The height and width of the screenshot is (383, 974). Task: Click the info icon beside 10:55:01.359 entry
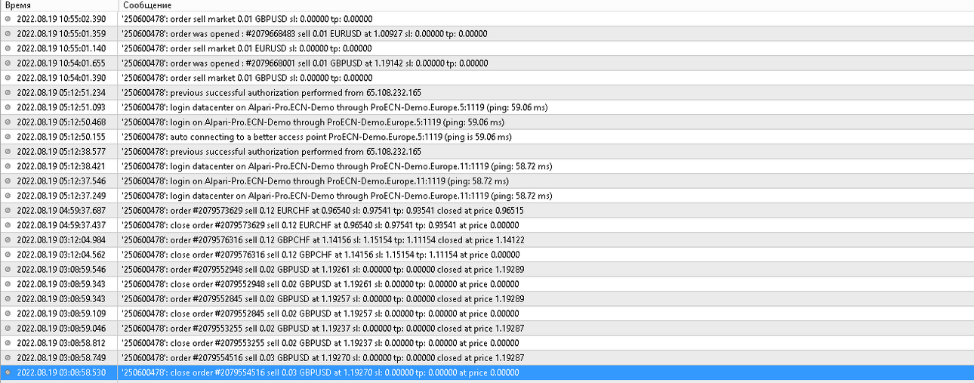tap(8, 34)
